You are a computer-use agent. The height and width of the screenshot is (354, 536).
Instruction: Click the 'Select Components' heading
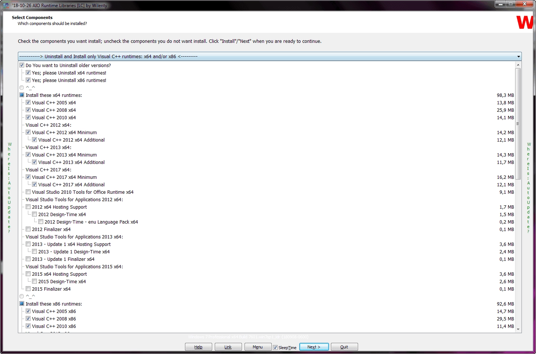click(x=32, y=18)
